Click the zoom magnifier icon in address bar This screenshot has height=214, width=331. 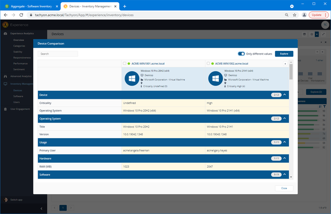point(287,15)
